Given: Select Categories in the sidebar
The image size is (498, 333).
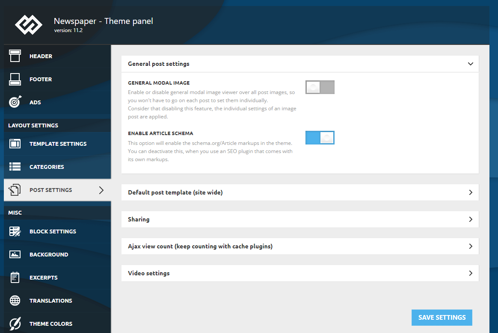Looking at the screenshot, I should 57,167.
